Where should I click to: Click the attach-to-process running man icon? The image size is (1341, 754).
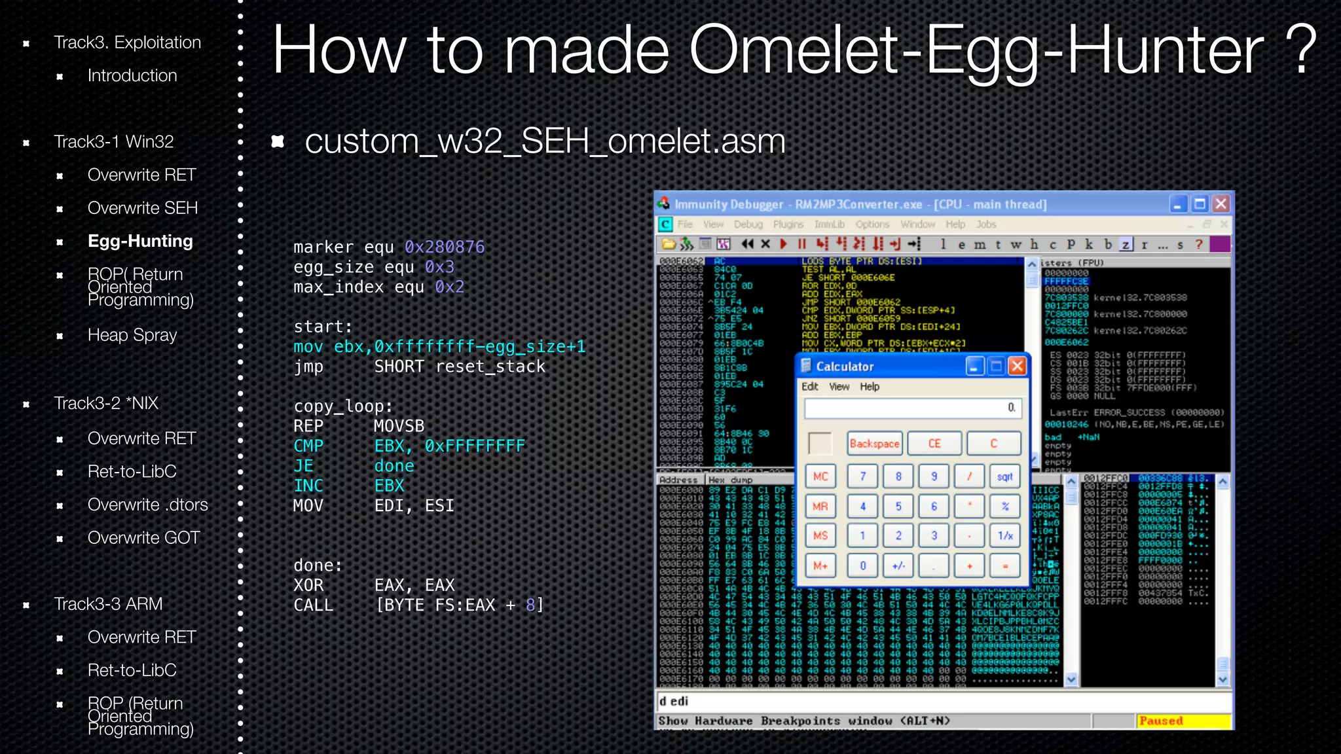click(x=686, y=244)
